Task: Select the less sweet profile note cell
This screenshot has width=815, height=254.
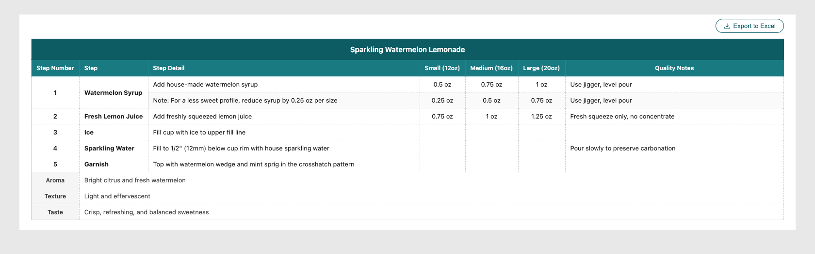Action: (284, 100)
